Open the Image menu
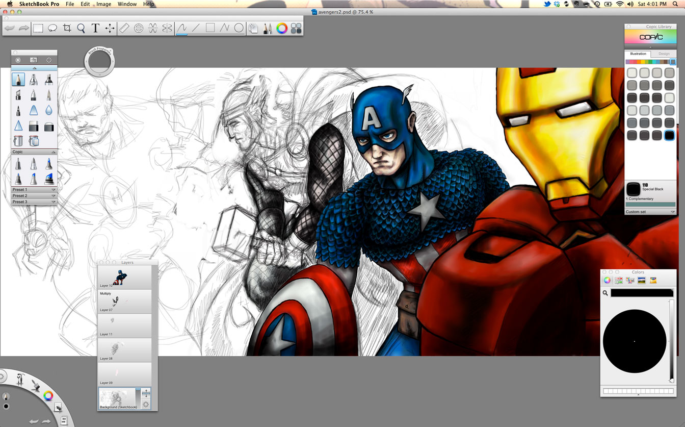This screenshot has height=427, width=685. (x=103, y=4)
